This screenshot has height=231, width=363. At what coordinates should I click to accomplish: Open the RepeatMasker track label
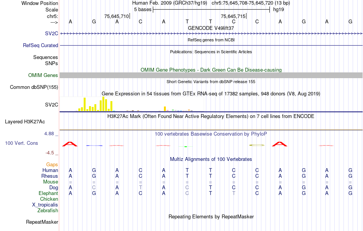[42, 222]
